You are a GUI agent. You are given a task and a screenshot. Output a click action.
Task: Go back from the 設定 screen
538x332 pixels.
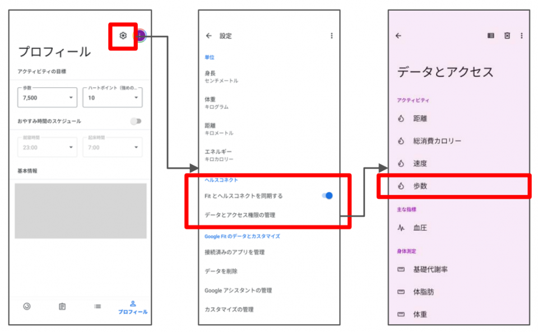(208, 36)
